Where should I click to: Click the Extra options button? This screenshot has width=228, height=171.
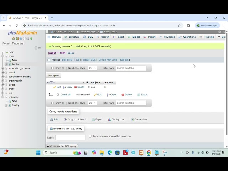(53, 76)
